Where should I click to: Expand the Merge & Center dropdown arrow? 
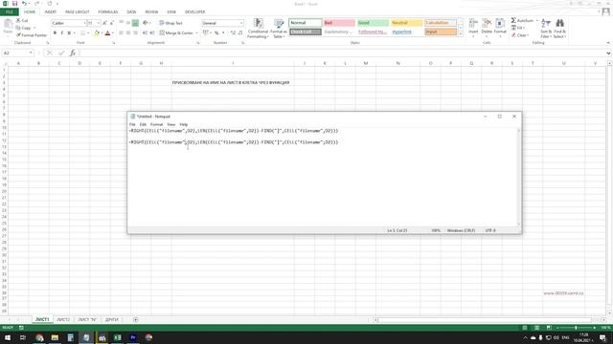click(196, 33)
